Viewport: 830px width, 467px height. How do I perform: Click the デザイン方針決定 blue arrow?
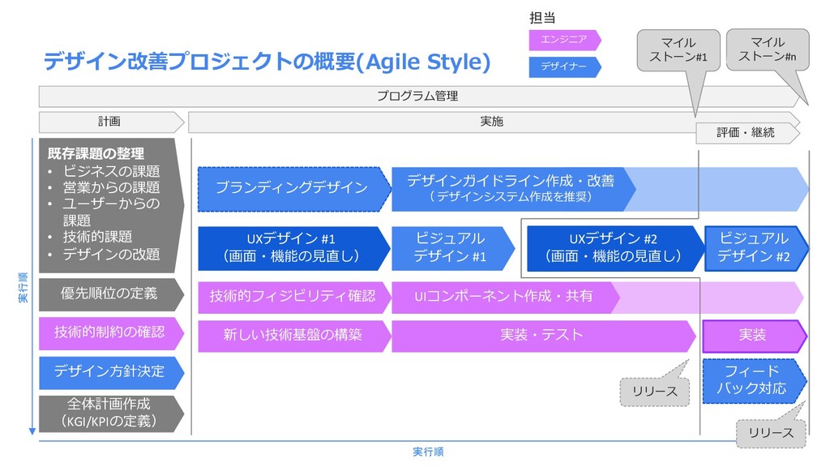tap(111, 373)
